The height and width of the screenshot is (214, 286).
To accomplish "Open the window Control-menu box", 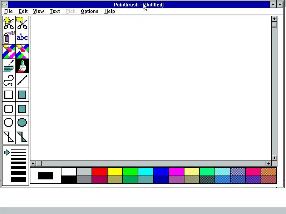I will (x=5, y=5).
